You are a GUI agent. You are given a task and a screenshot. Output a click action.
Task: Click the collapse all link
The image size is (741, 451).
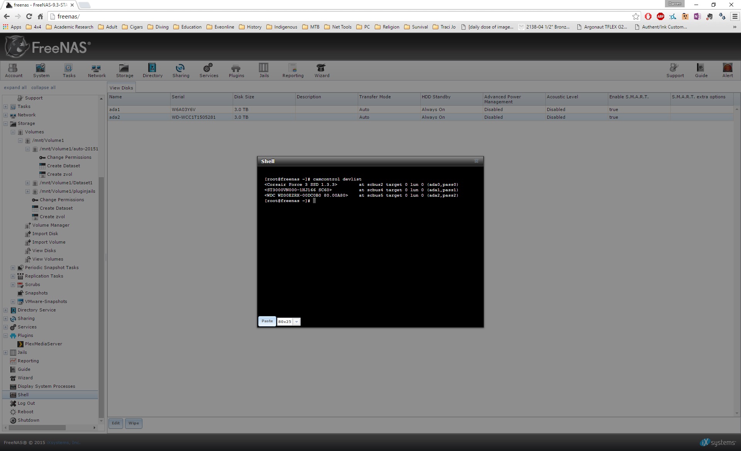tap(43, 88)
